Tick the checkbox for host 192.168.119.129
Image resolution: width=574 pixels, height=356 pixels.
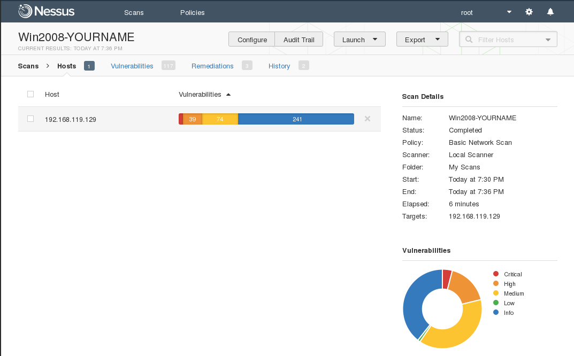click(30, 119)
